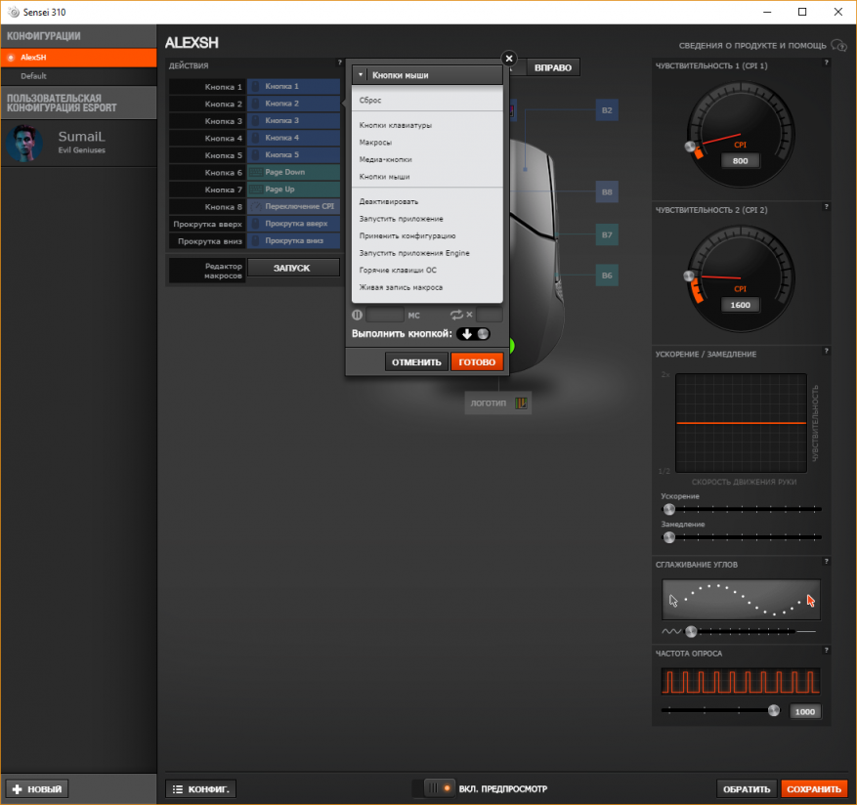Click the Готово button
This screenshot has width=857, height=805.
[477, 361]
